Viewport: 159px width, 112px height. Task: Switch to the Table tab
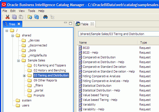(x=85, y=24)
